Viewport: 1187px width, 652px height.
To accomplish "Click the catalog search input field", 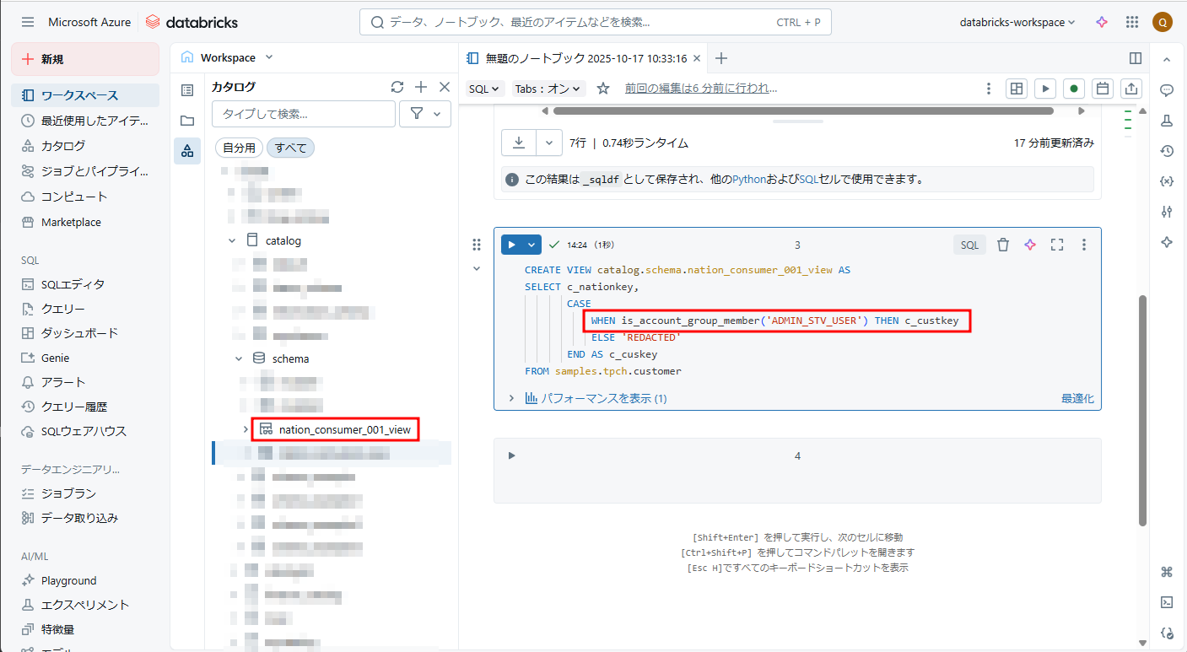I will 304,114.
